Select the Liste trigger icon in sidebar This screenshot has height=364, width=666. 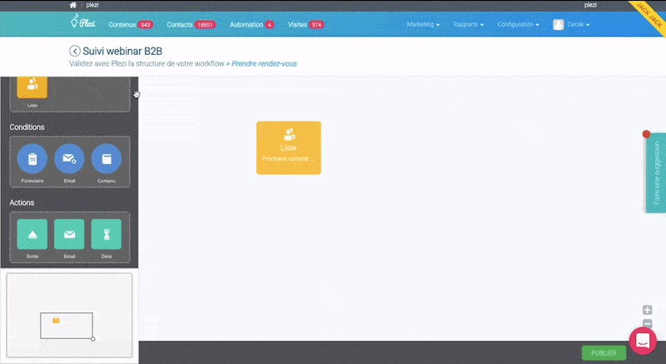tap(32, 86)
